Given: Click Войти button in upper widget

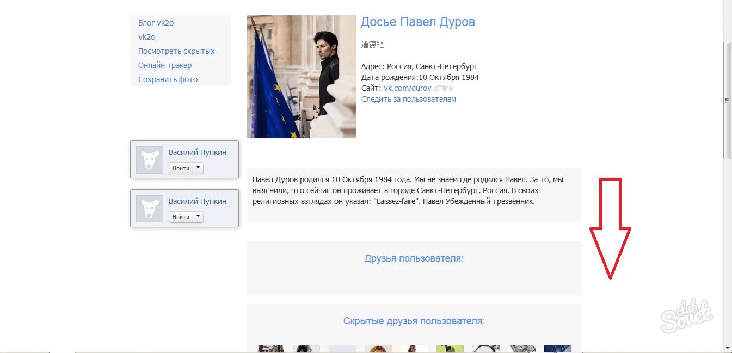Looking at the screenshot, I should tap(181, 168).
